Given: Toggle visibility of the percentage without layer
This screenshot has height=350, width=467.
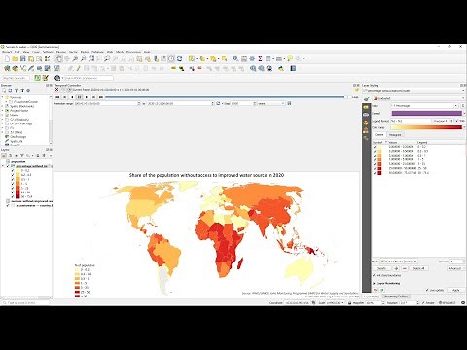Looking at the screenshot, I should 8,166.
